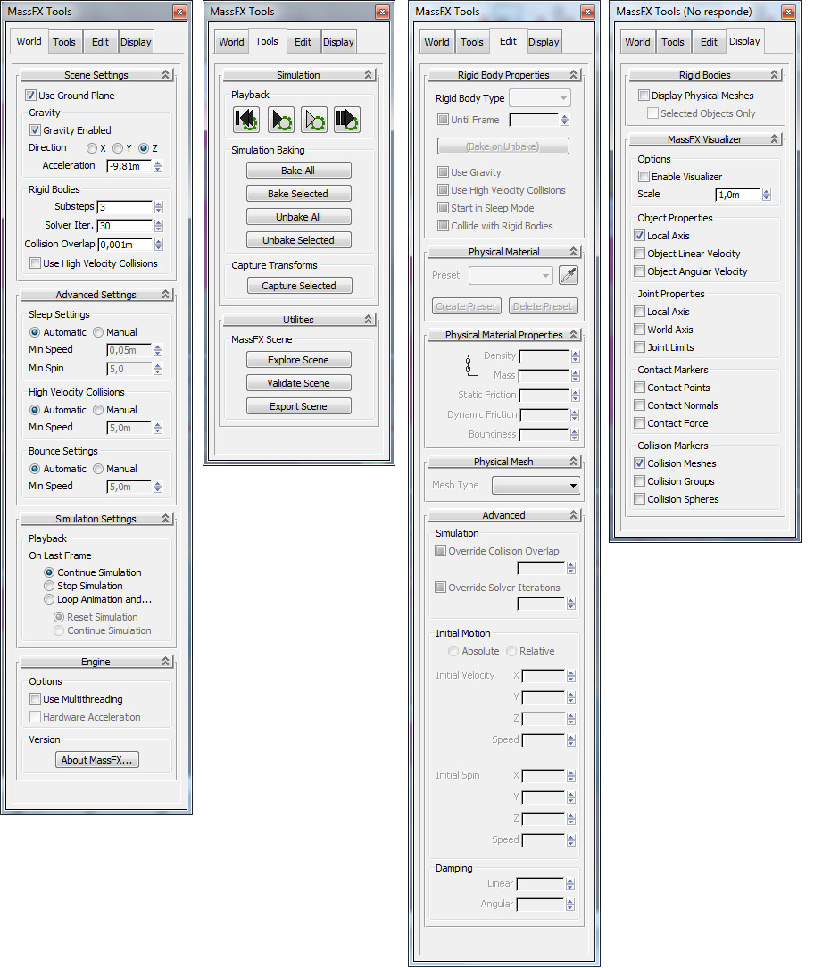Viewport: 814px width, 968px height.
Task: Select Stop Simulation radio option
Action: 49,586
